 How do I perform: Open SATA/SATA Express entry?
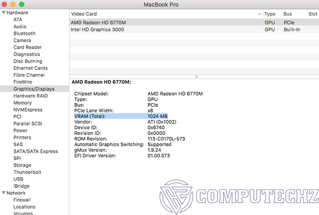(35, 151)
